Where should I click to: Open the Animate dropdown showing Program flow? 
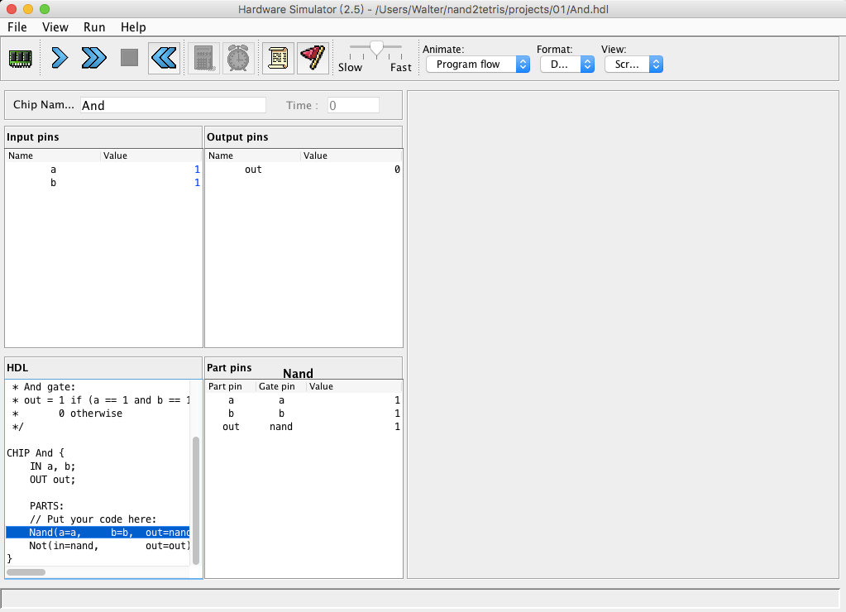coord(477,65)
